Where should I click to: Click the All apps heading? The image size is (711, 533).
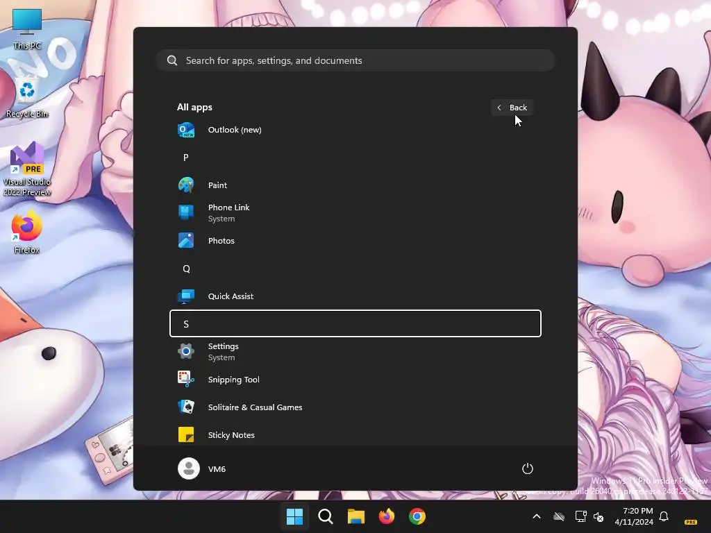tap(194, 108)
